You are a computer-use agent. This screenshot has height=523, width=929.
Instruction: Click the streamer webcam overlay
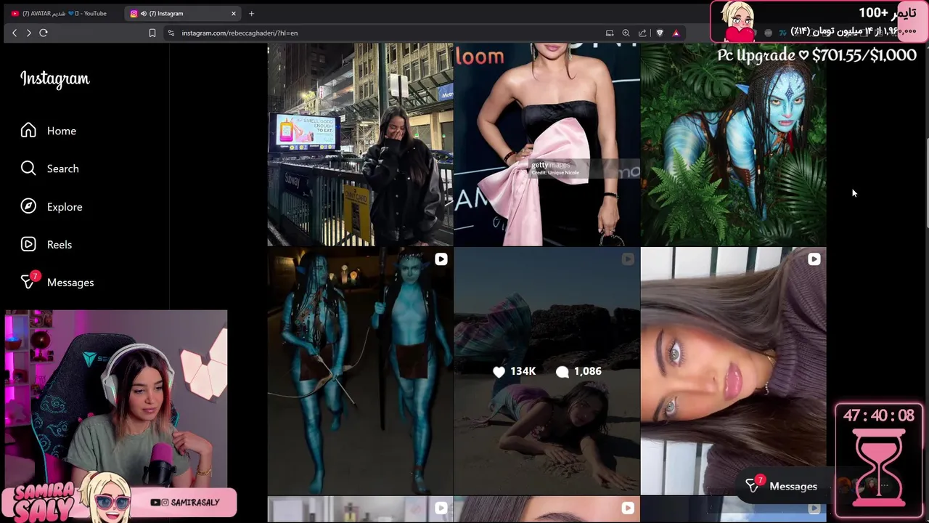[116, 398]
